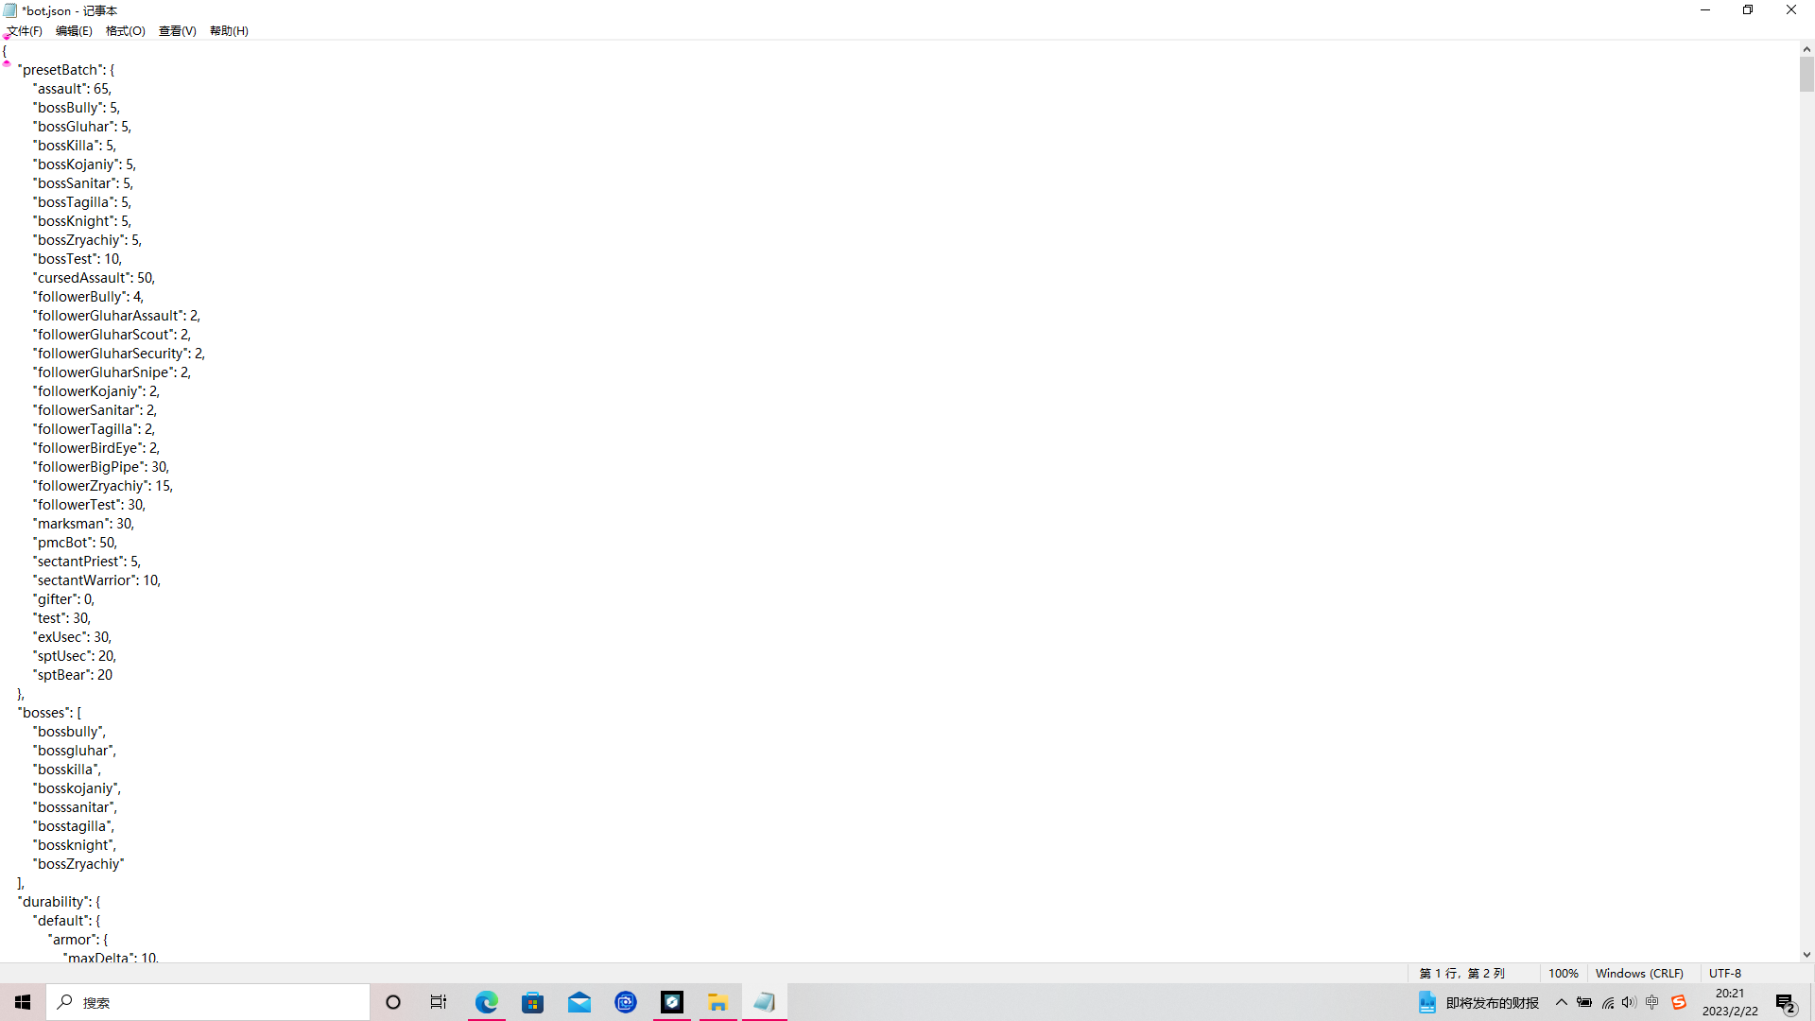This screenshot has height=1021, width=1815.
Task: Click the "assault": 65 line
Action: [72, 89]
